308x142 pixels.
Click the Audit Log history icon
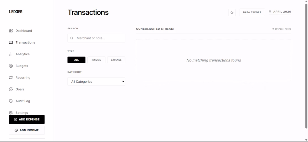pyautogui.click(x=11, y=101)
